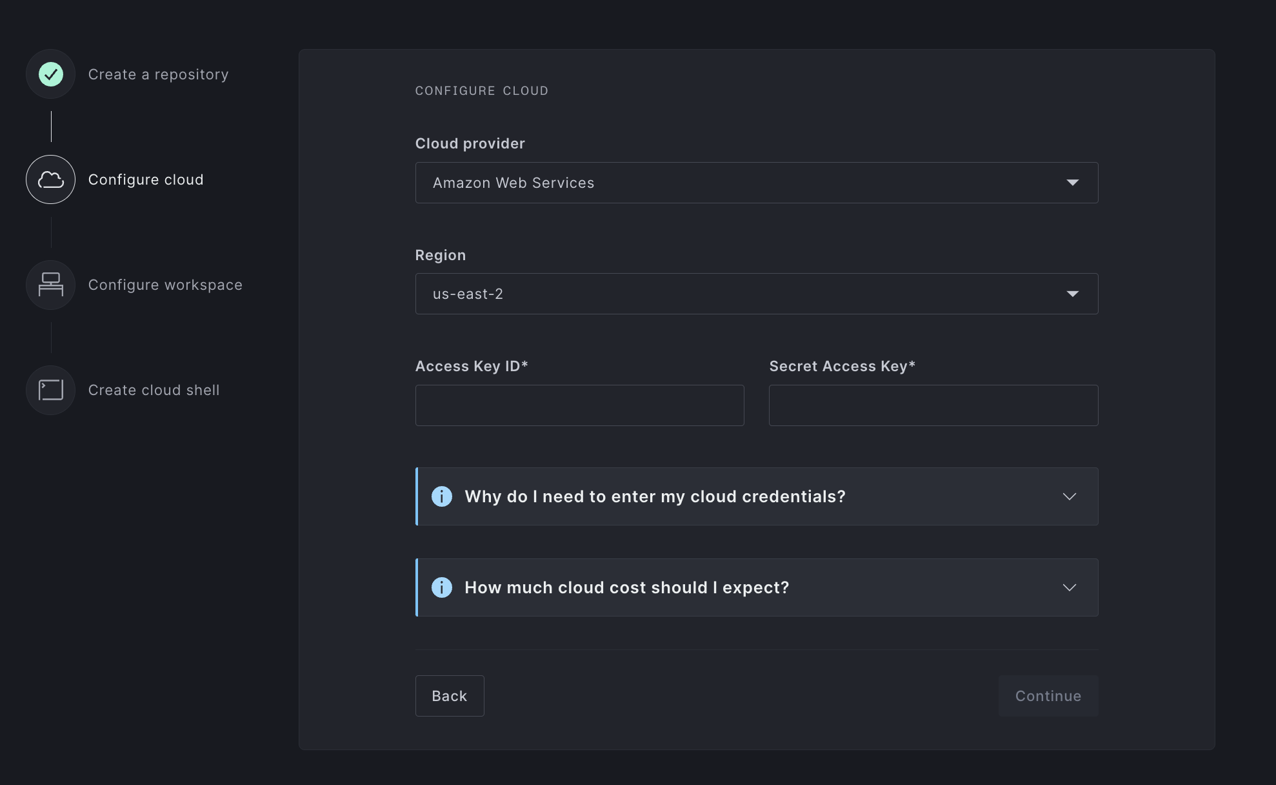Click the Cloud provider dropdown arrow
The image size is (1276, 785).
click(x=1072, y=183)
